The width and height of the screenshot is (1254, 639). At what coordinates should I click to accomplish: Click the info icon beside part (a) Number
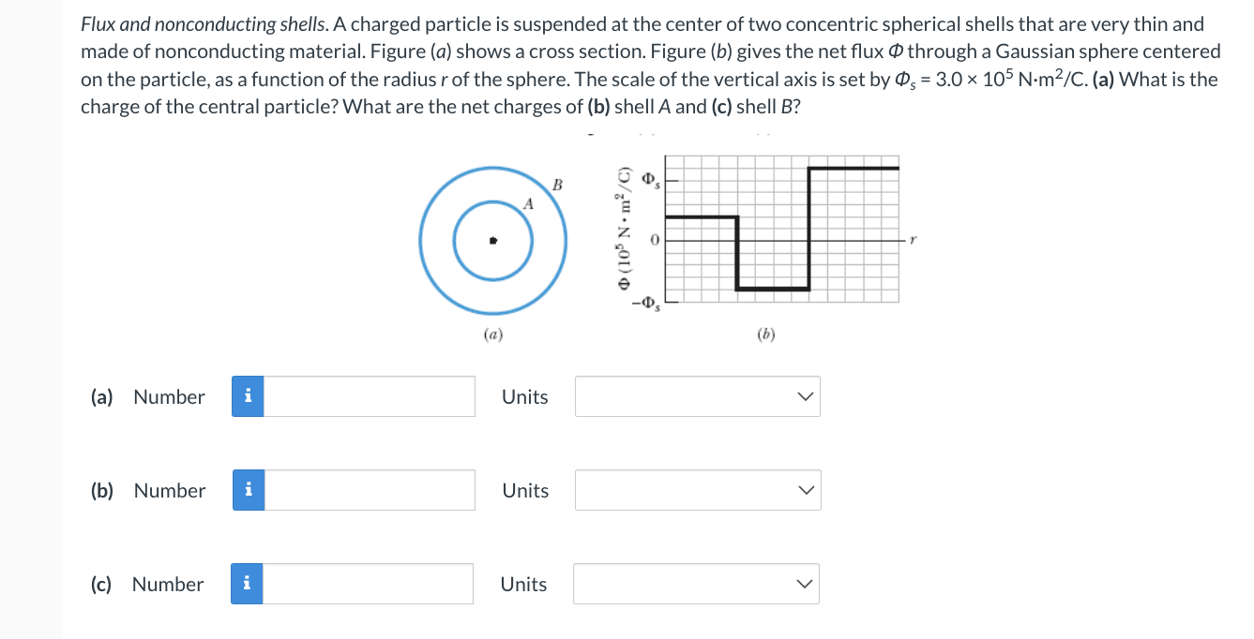[x=248, y=396]
